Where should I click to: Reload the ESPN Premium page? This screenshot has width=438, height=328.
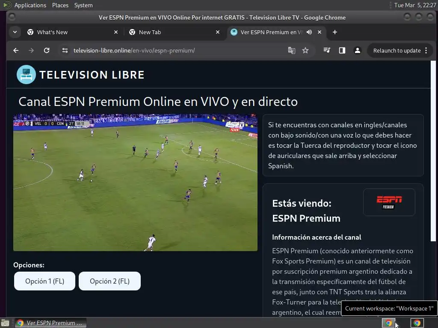tap(47, 50)
